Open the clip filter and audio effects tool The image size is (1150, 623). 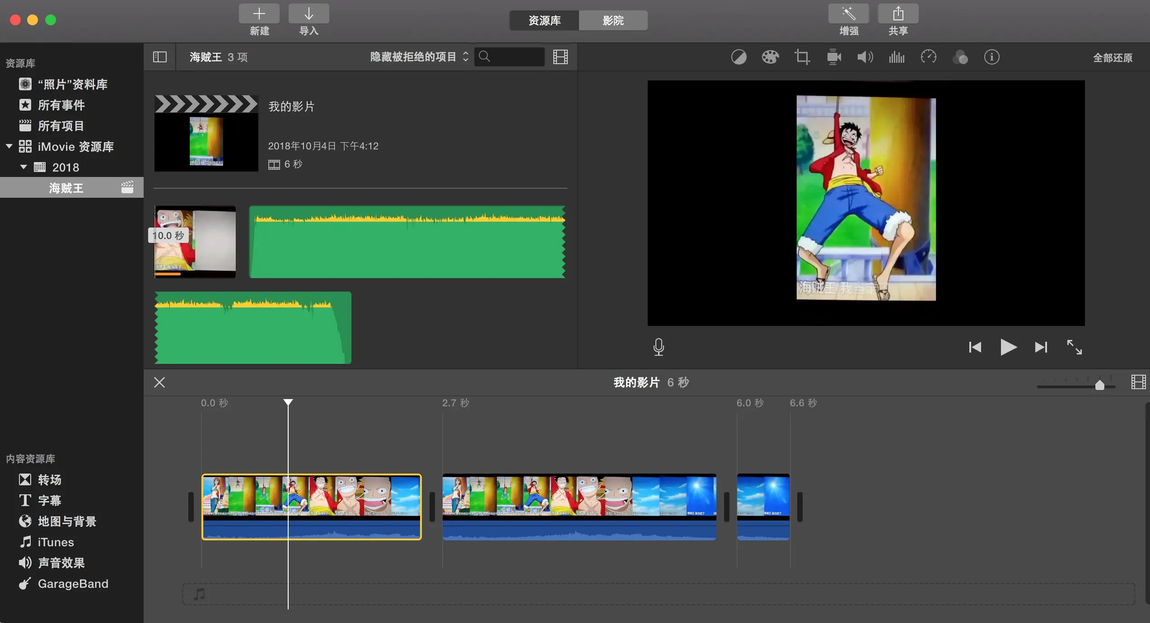click(x=960, y=57)
